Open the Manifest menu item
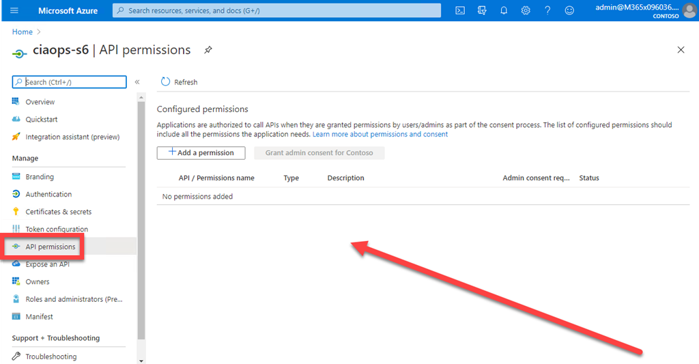The image size is (699, 364). click(39, 317)
